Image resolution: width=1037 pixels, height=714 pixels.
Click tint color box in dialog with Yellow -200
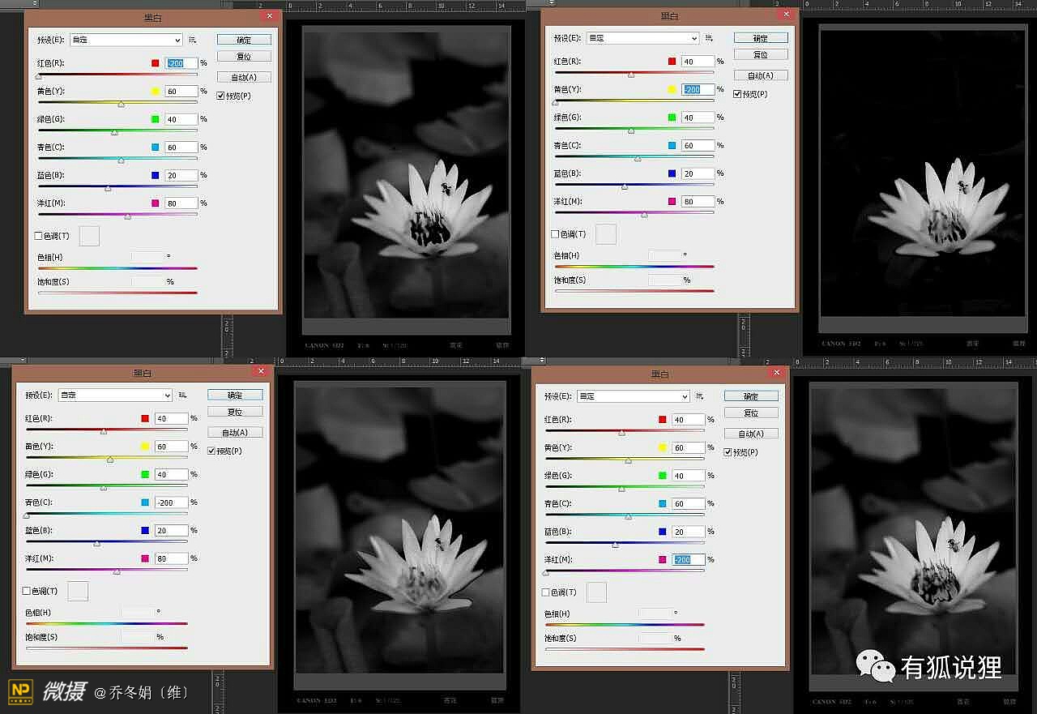pyautogui.click(x=605, y=234)
